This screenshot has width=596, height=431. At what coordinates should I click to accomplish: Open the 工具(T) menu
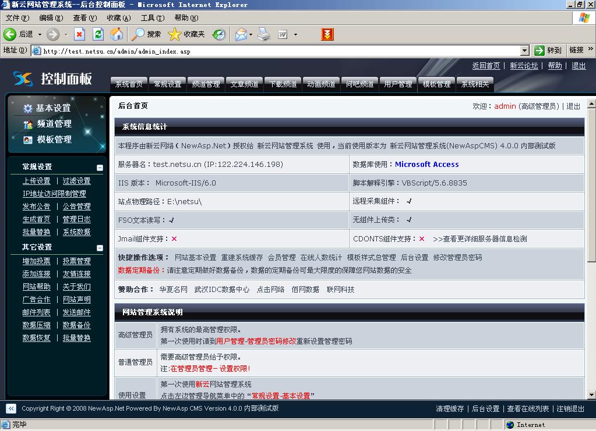[x=153, y=18]
